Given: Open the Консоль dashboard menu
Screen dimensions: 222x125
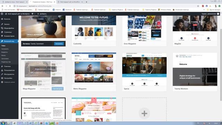Looking at the screenshot, I should click(x=7, y=19).
